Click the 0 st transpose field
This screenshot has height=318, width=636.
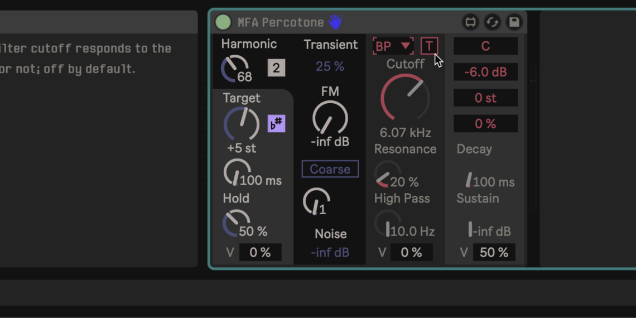pyautogui.click(x=485, y=98)
